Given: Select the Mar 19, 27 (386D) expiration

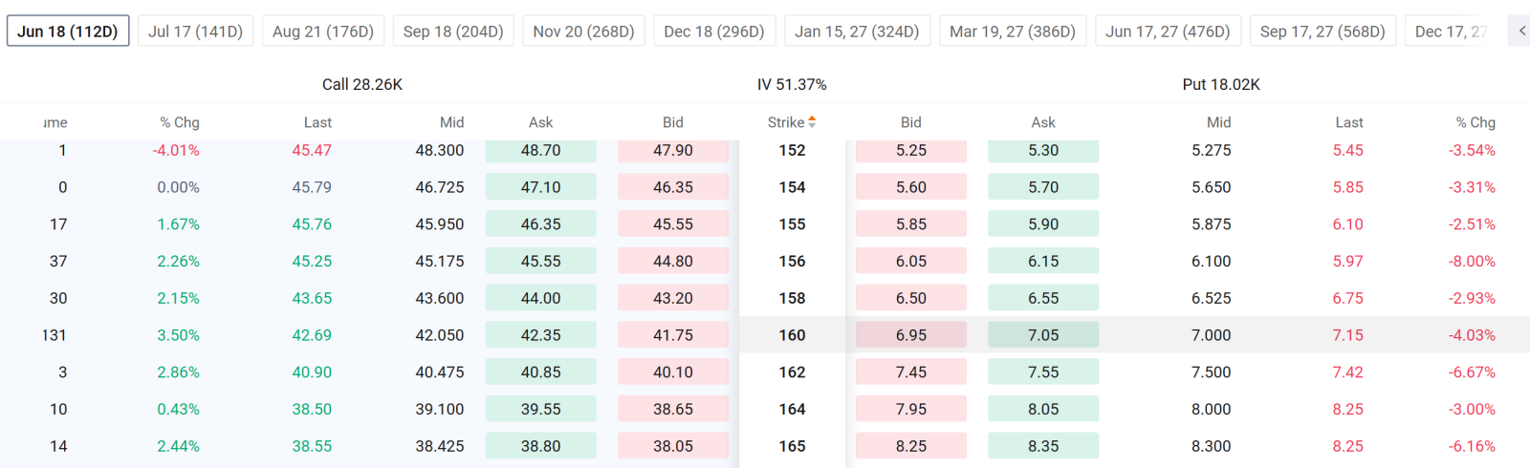Looking at the screenshot, I should tap(1013, 32).
